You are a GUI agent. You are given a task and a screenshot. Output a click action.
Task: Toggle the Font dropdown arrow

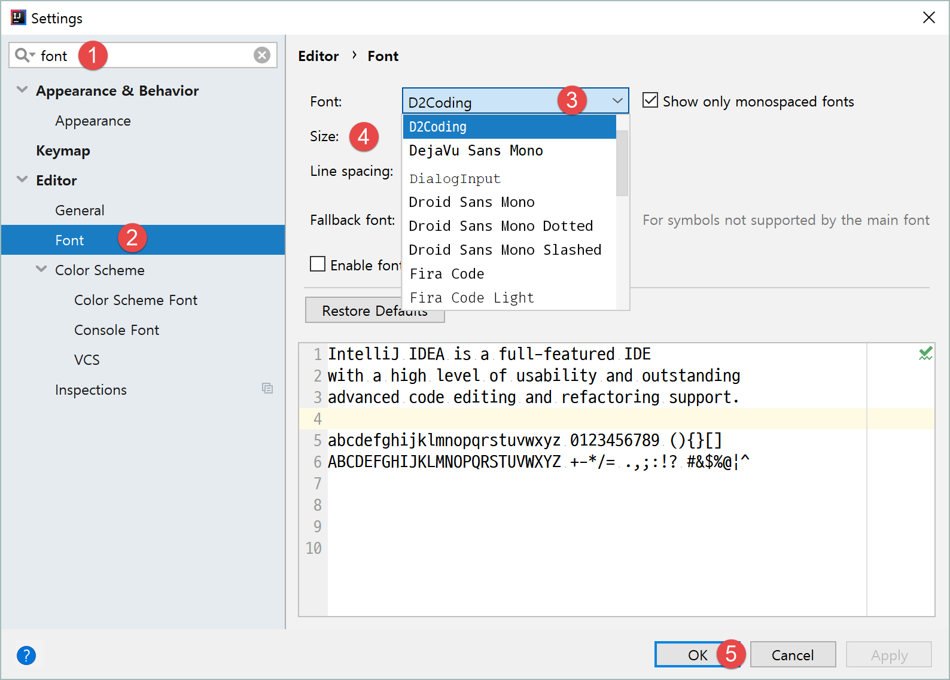point(617,101)
